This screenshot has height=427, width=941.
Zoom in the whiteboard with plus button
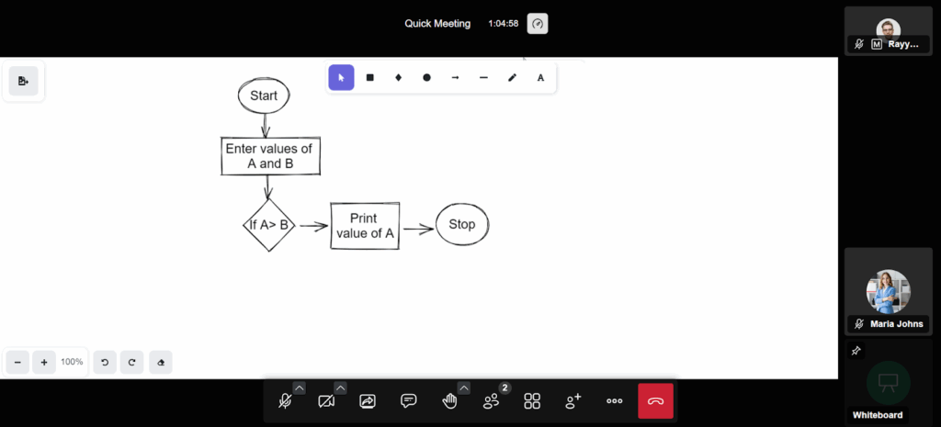pos(44,362)
